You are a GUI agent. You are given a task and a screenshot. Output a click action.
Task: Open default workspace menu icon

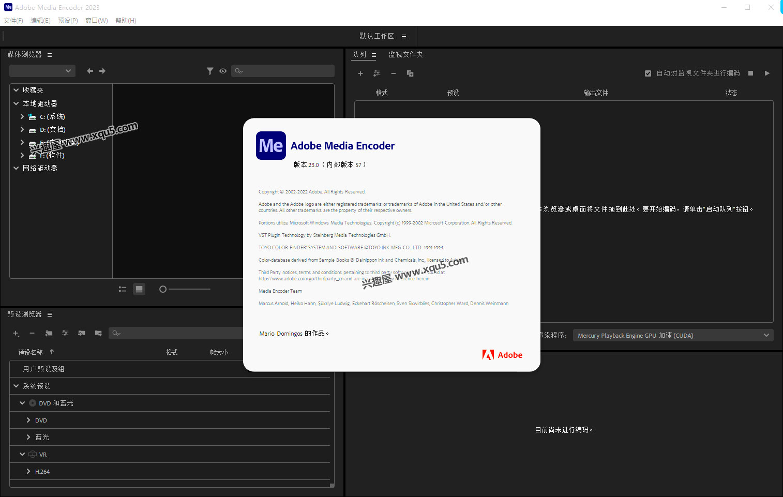[404, 36]
